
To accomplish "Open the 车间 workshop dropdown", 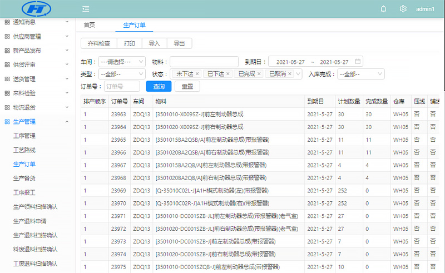I will pyautogui.click(x=122, y=62).
